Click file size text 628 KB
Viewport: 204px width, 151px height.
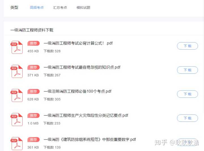click(33, 99)
